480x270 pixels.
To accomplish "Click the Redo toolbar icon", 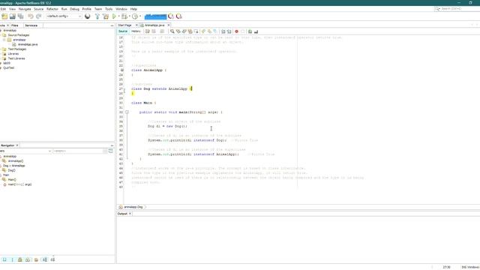I will [x=38, y=16].
